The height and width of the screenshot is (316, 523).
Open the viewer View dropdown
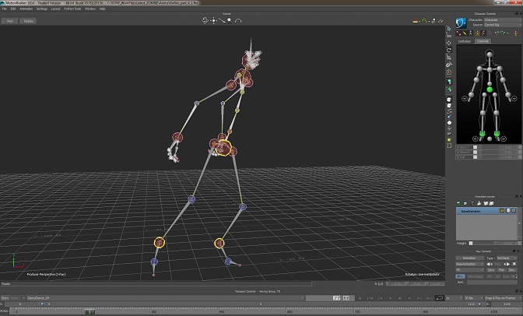click(9, 21)
